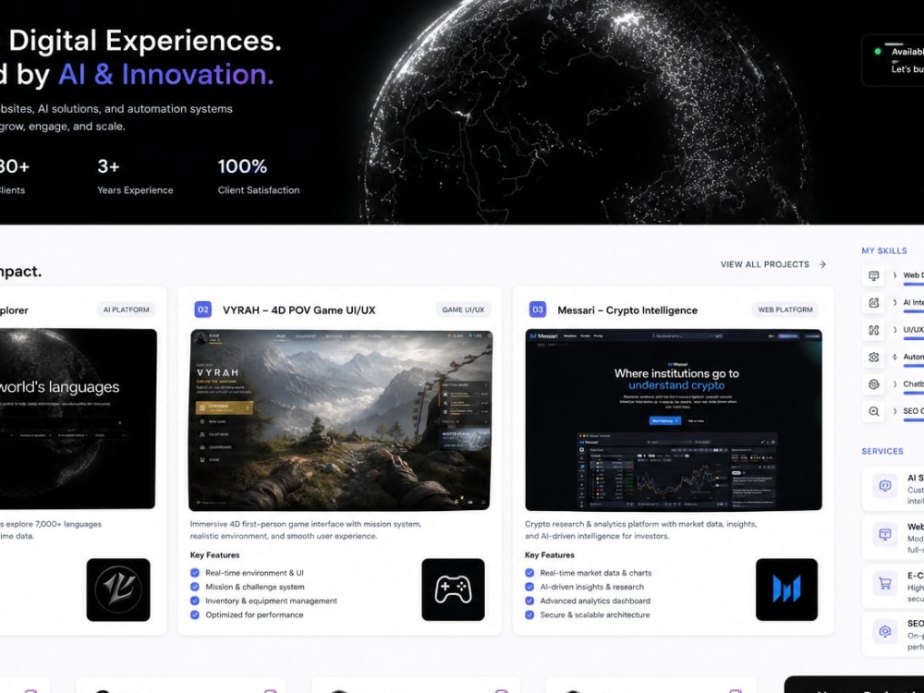
Task: Toggle the Real-time market data & charts checkmark
Action: pyautogui.click(x=529, y=573)
